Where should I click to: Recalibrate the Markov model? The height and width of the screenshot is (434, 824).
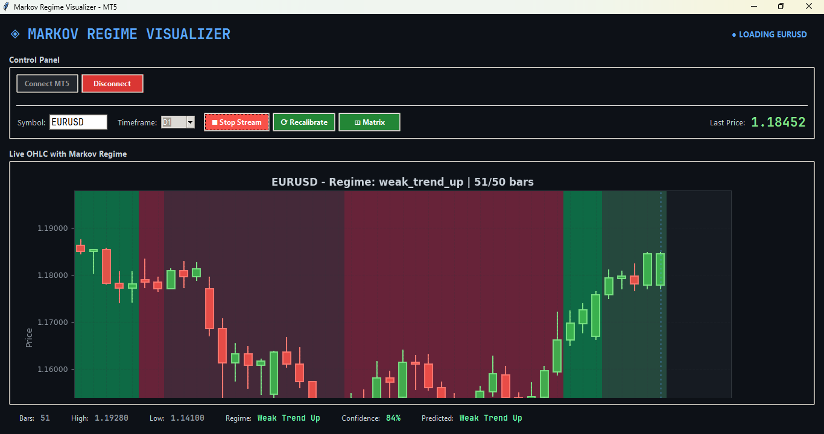tap(304, 122)
